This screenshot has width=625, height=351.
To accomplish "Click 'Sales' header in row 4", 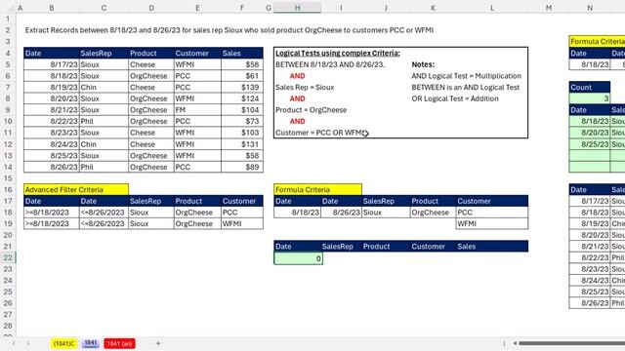I will 242,53.
